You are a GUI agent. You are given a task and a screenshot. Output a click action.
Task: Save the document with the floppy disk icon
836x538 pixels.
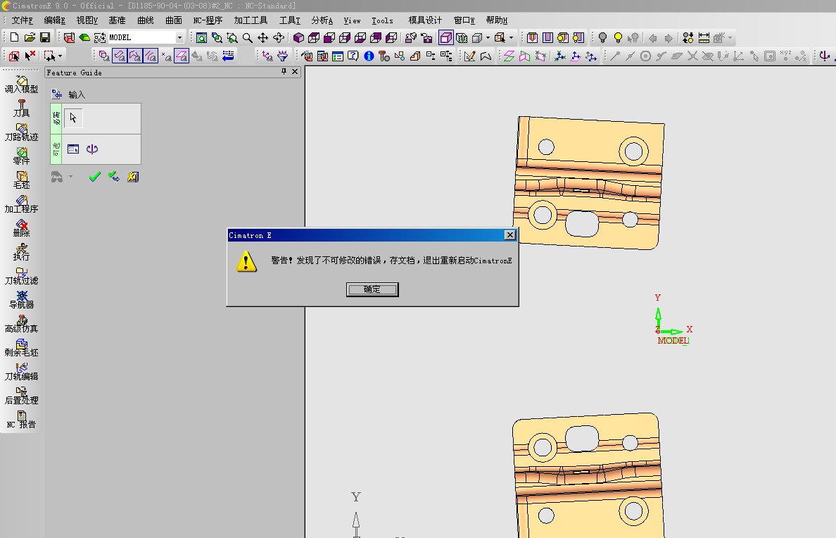[x=45, y=37]
